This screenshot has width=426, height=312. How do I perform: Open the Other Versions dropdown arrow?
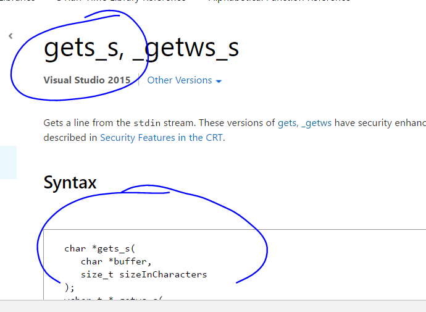tap(219, 81)
